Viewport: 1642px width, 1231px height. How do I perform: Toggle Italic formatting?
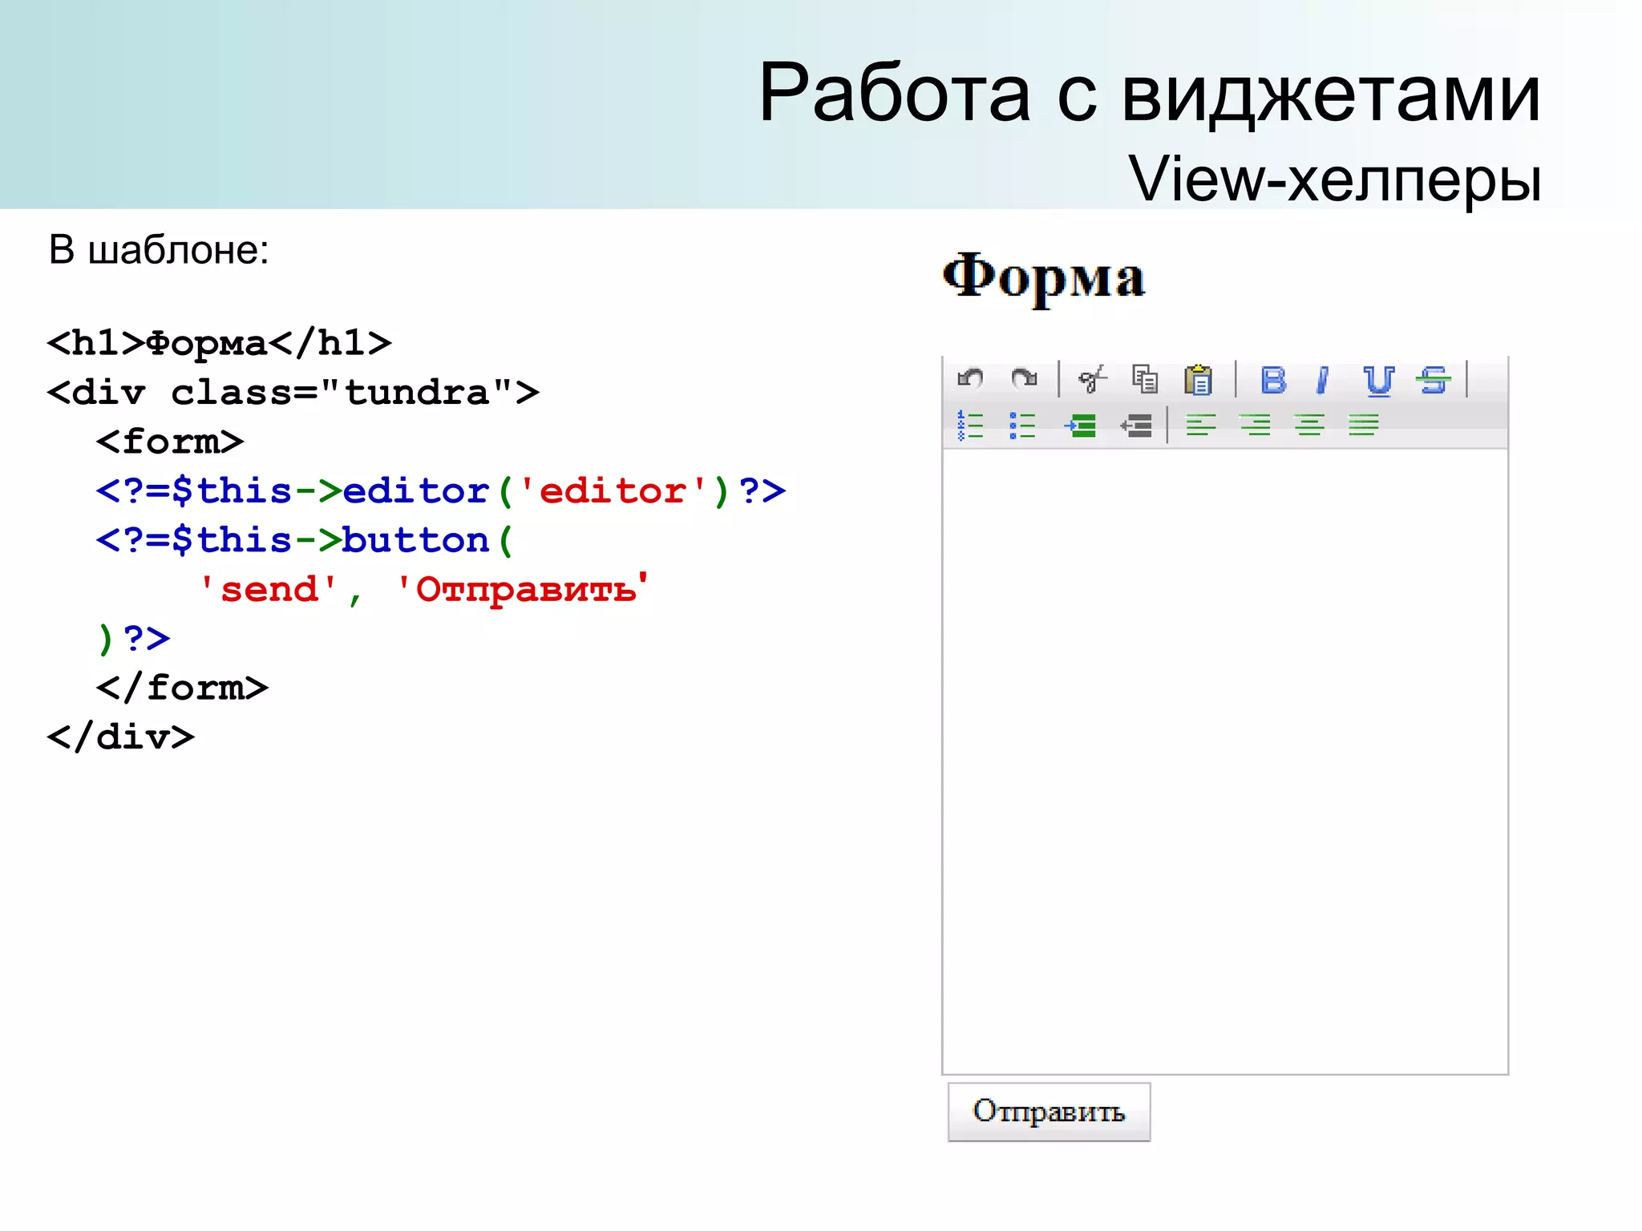click(x=1323, y=380)
